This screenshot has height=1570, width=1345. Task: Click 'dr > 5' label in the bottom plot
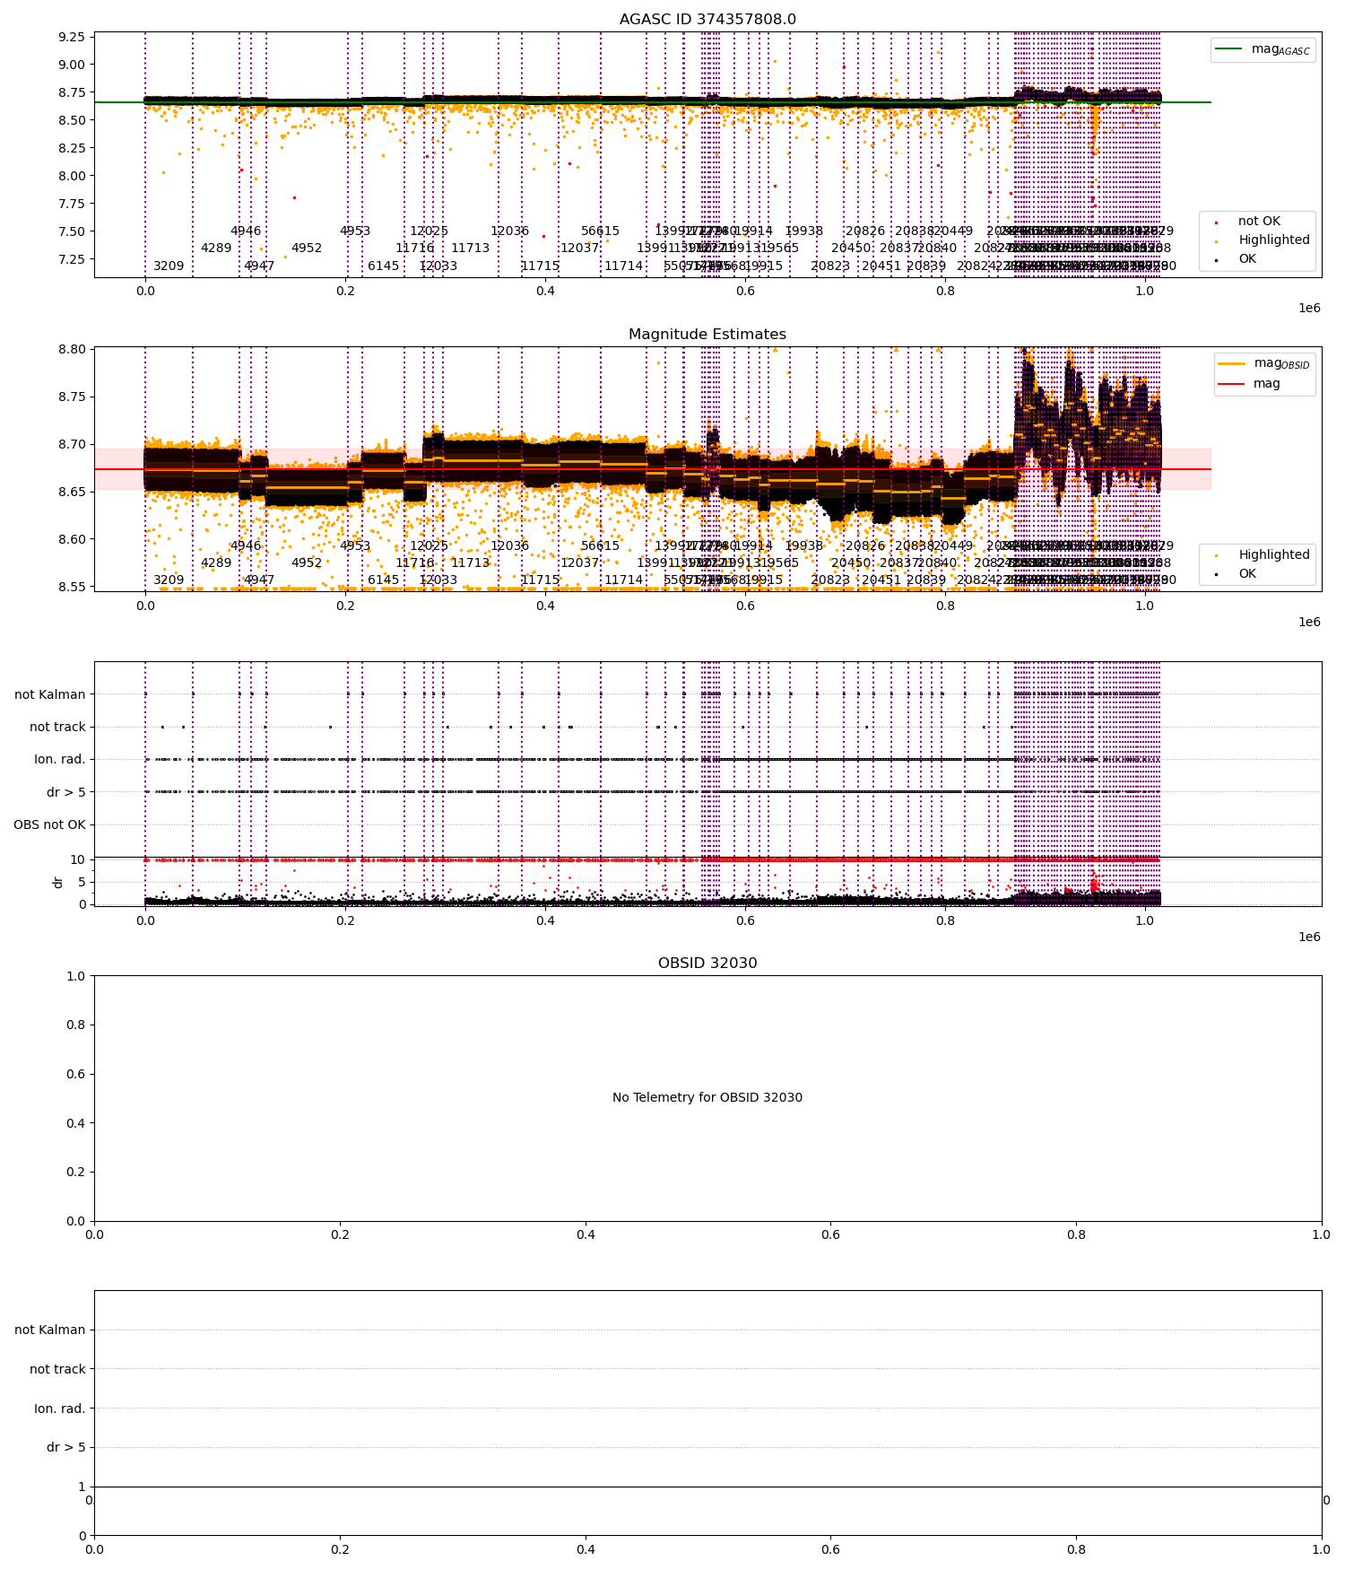click(66, 1448)
